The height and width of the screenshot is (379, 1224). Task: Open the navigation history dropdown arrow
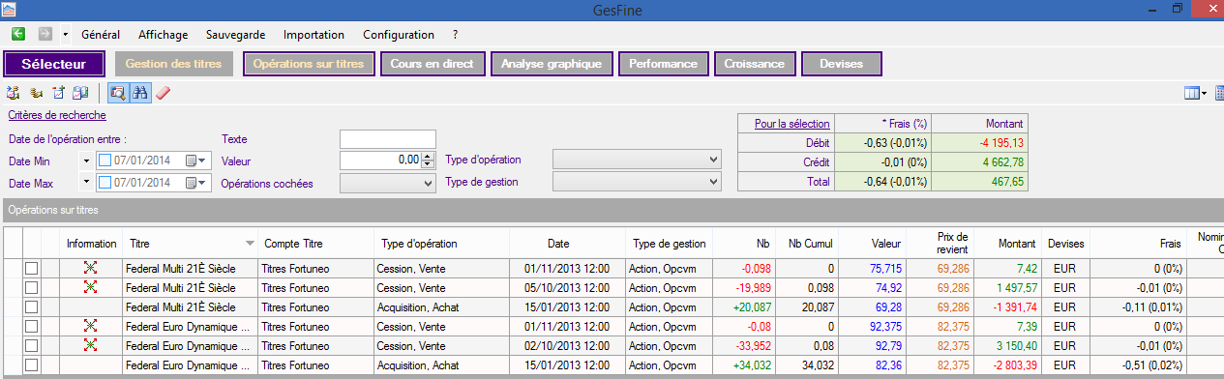65,34
